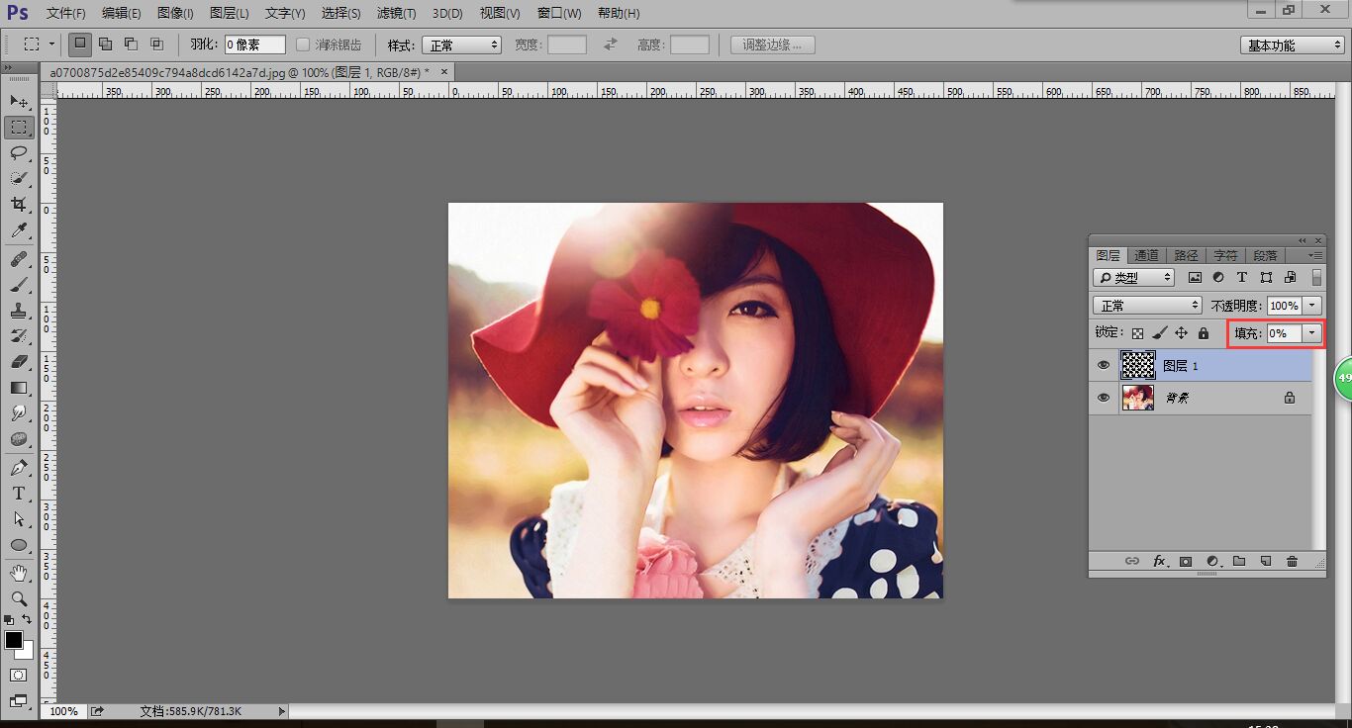The height and width of the screenshot is (728, 1352).
Task: Select the Zoom tool in toolbar
Action: pos(19,598)
